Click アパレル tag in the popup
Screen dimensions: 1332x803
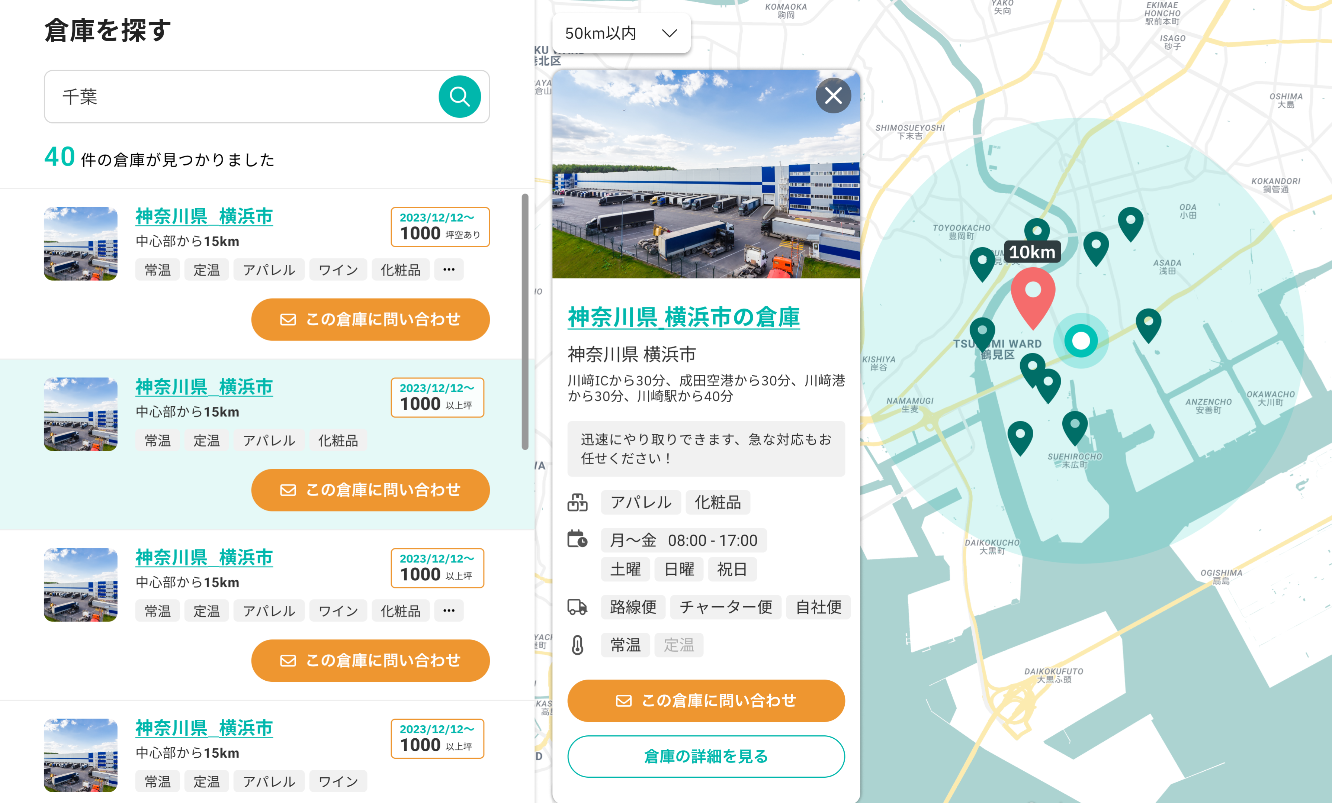pyautogui.click(x=641, y=502)
